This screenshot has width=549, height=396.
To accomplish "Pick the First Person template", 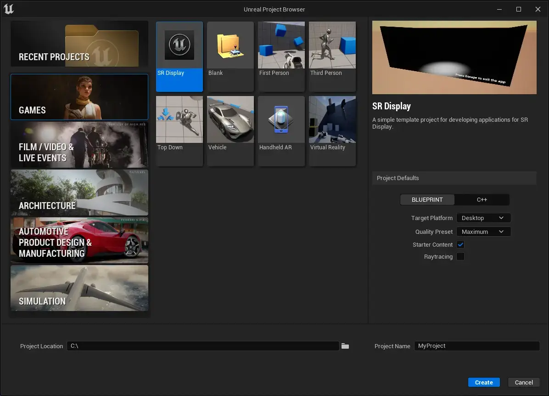I will 281,45.
